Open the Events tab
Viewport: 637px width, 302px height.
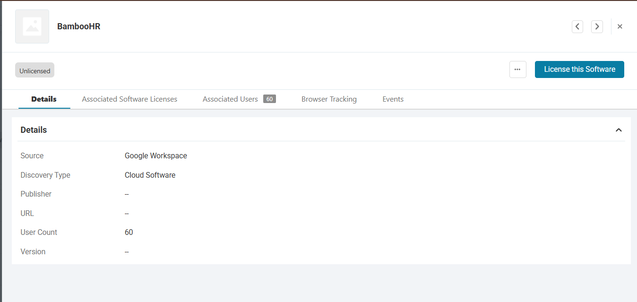tap(393, 99)
